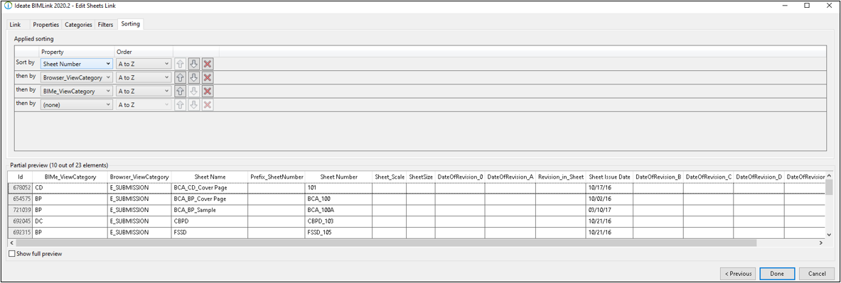Open the order dropdown for Sheet Number
Screen dimensions: 841x283
(x=144, y=64)
